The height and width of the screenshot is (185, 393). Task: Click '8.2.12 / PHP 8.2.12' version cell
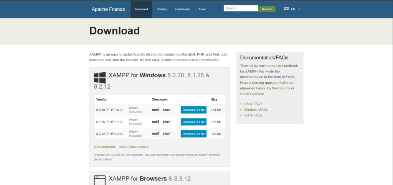(110, 134)
